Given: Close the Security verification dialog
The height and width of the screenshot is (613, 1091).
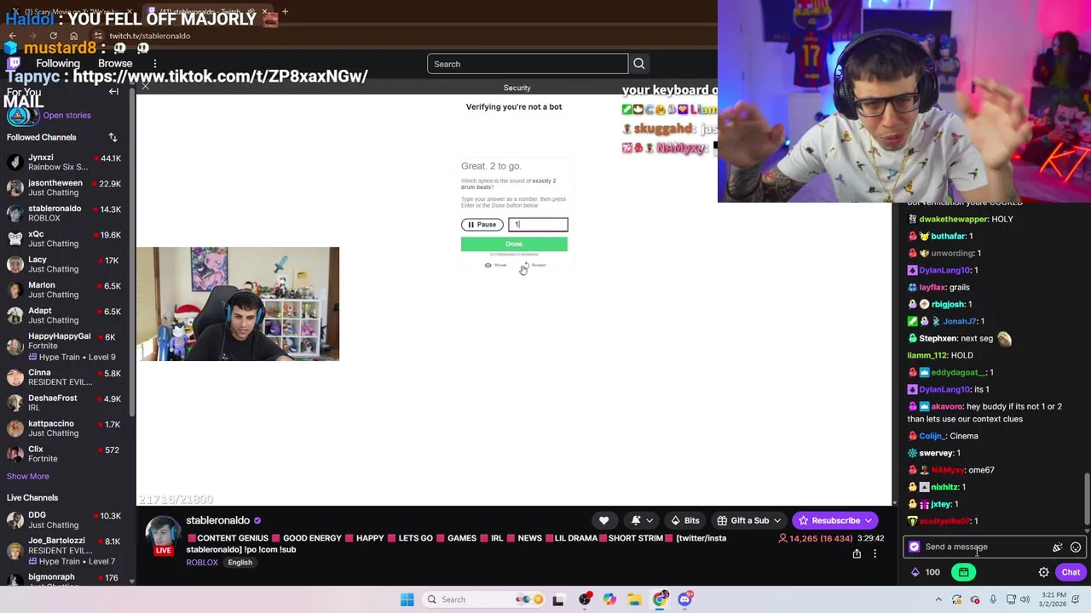Looking at the screenshot, I should 146,87.
